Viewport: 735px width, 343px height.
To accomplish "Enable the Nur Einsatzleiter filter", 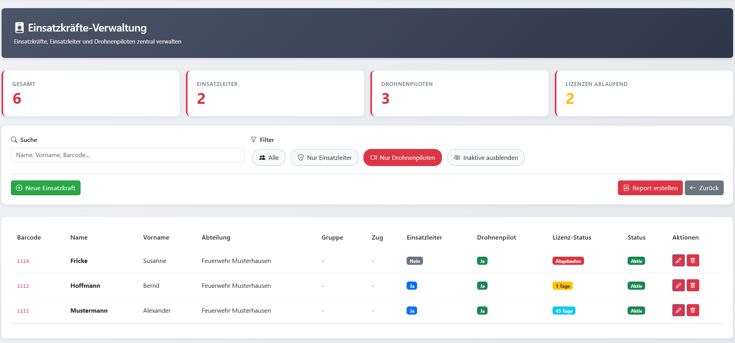I will 325,157.
